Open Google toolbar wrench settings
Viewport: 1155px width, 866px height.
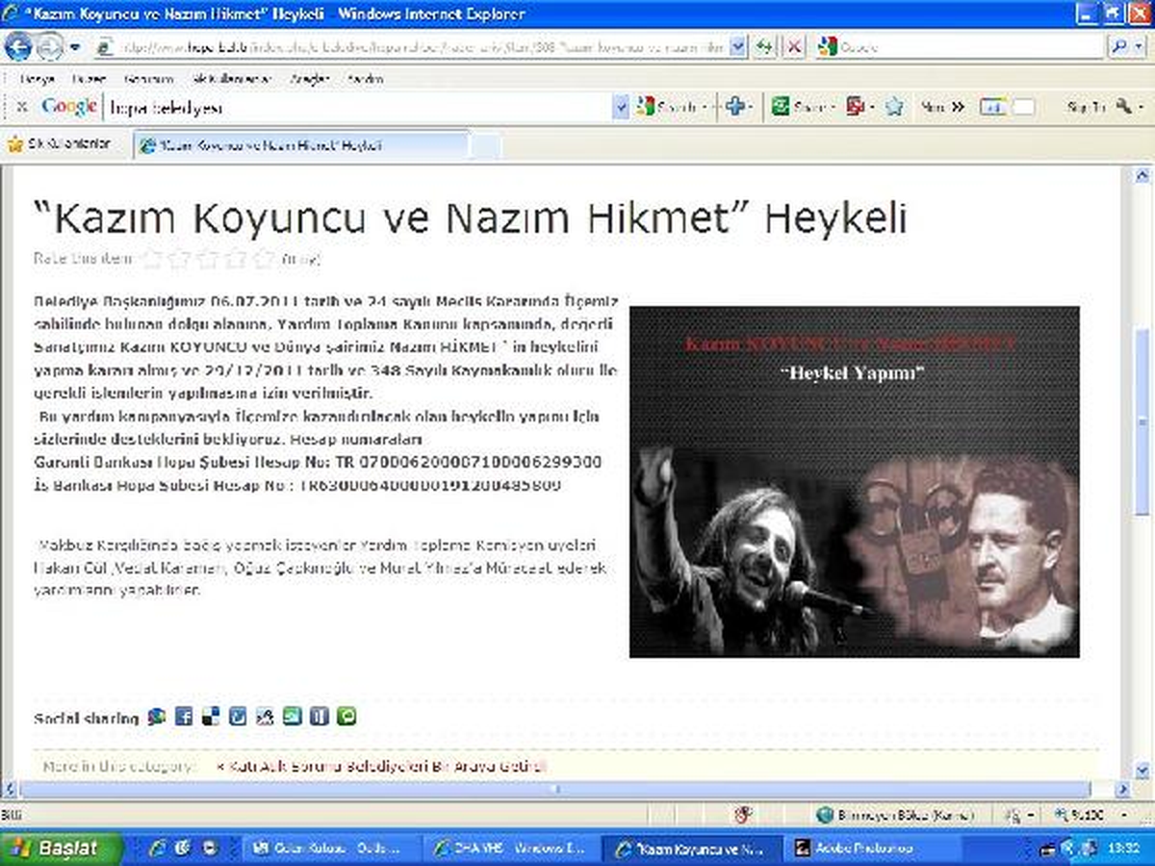pos(1124,108)
